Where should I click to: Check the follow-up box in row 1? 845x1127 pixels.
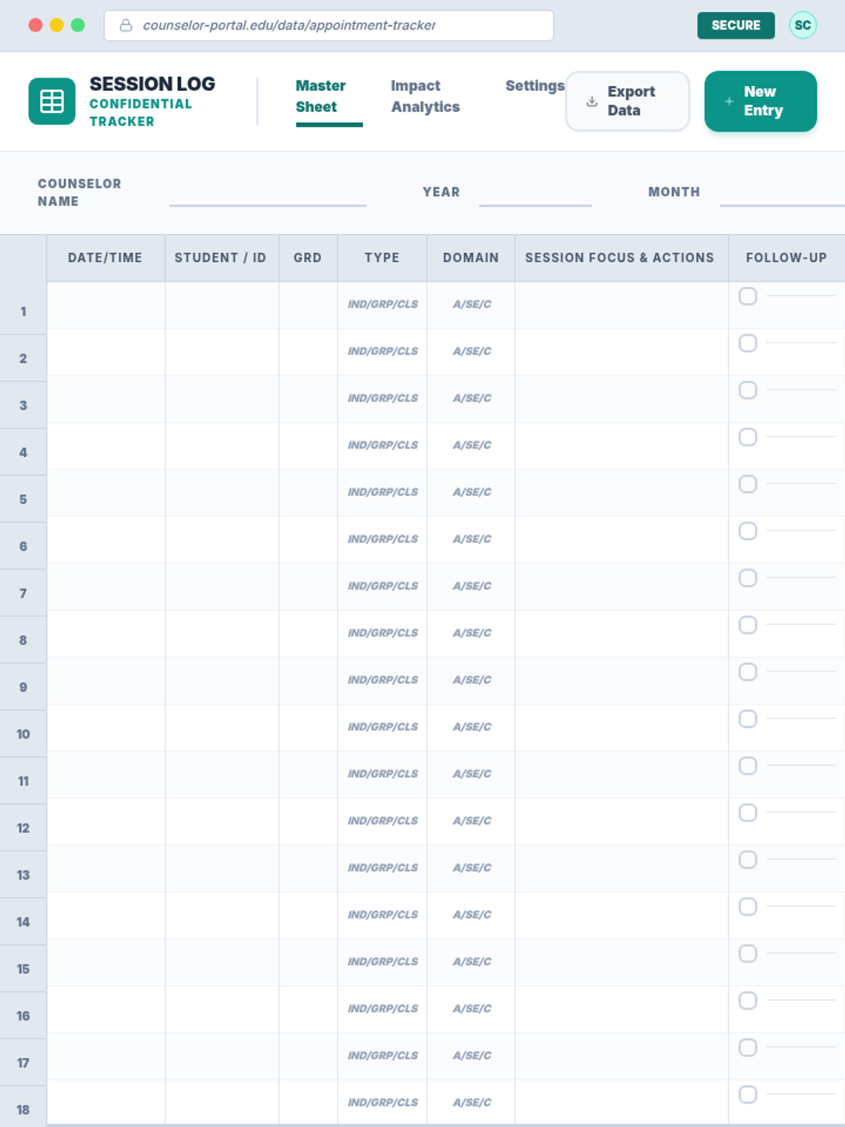748,297
